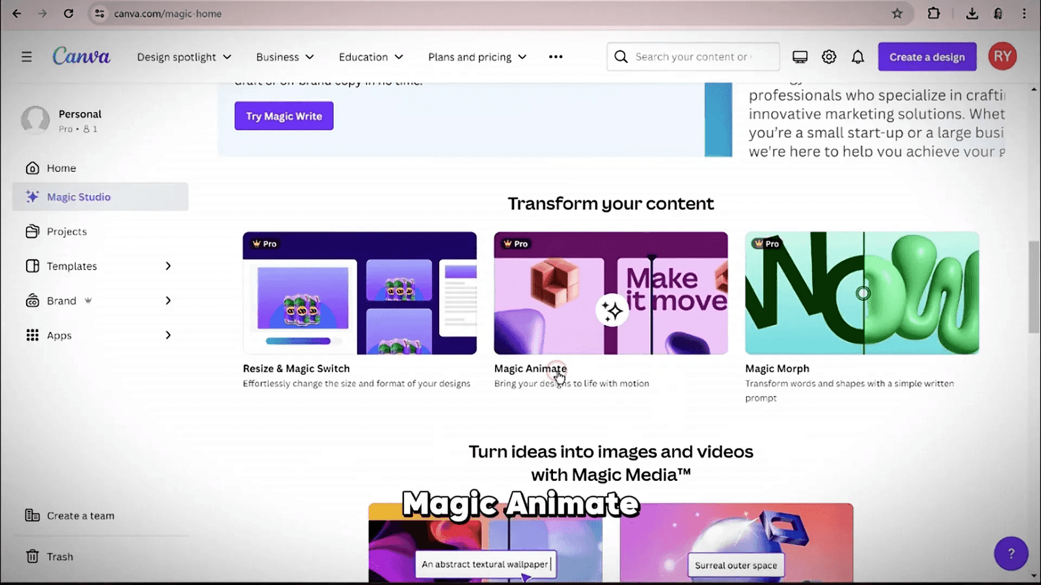Open the Projects label in the sidebar
The height and width of the screenshot is (585, 1041).
(x=66, y=231)
